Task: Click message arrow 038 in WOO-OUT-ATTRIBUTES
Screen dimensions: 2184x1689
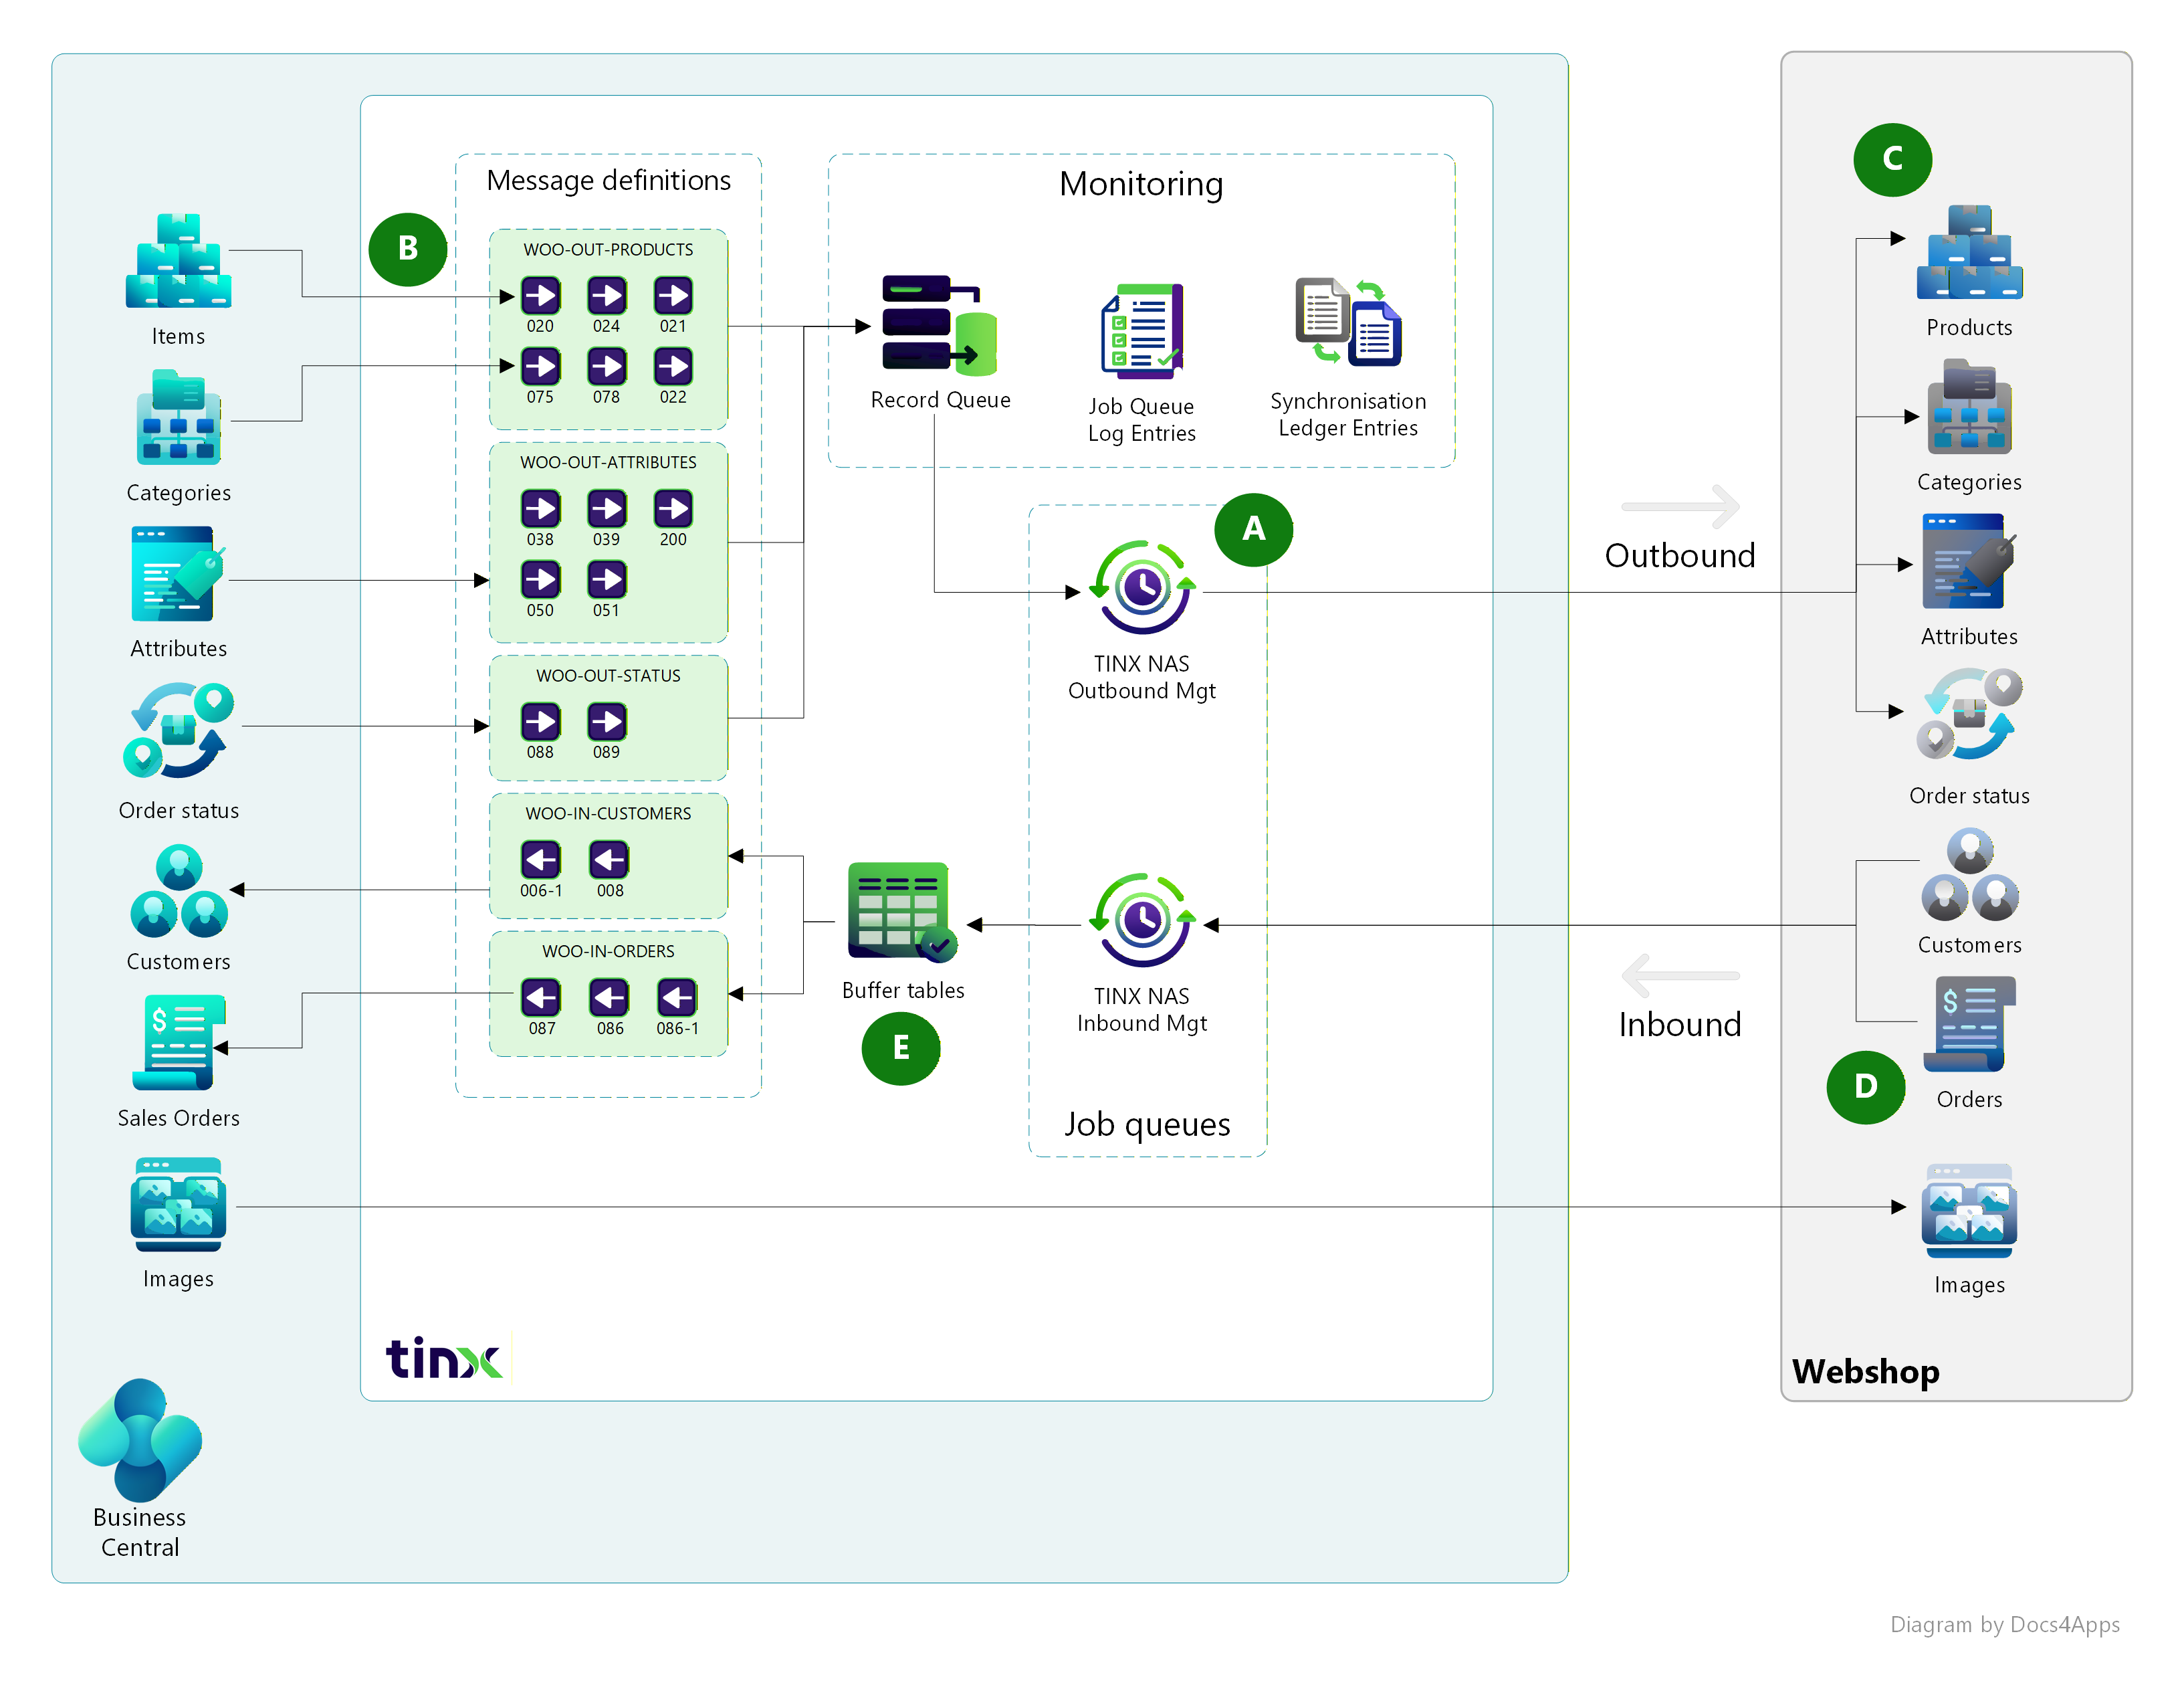Action: point(540,508)
